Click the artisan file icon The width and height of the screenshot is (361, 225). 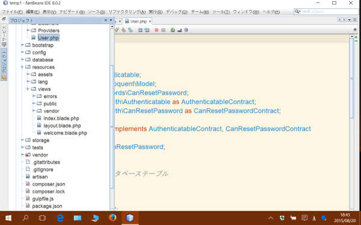(x=28, y=176)
